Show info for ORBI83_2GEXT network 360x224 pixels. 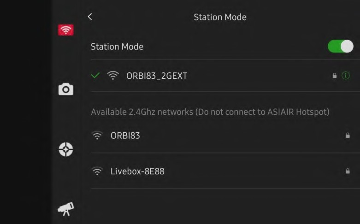coord(346,76)
